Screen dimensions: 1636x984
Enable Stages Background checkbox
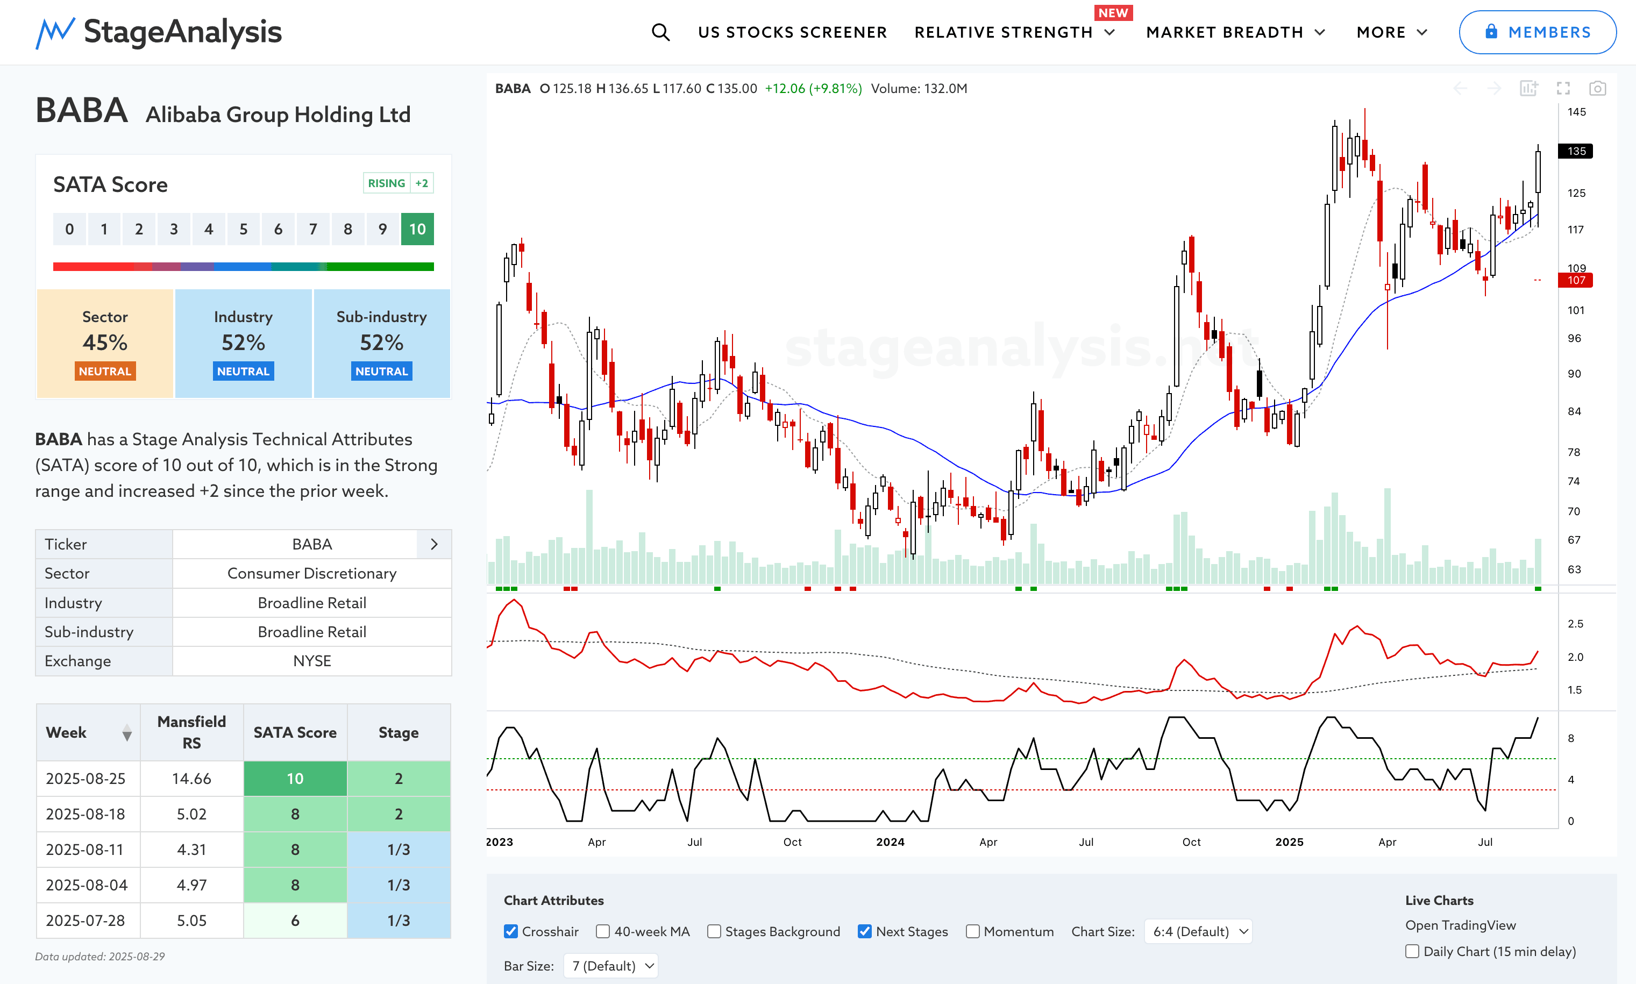point(714,932)
